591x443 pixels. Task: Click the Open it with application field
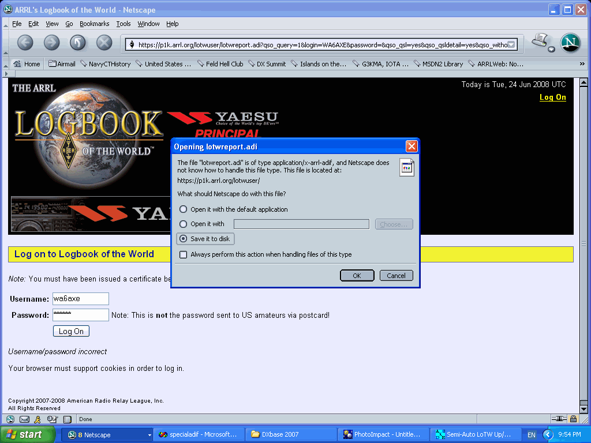click(301, 224)
